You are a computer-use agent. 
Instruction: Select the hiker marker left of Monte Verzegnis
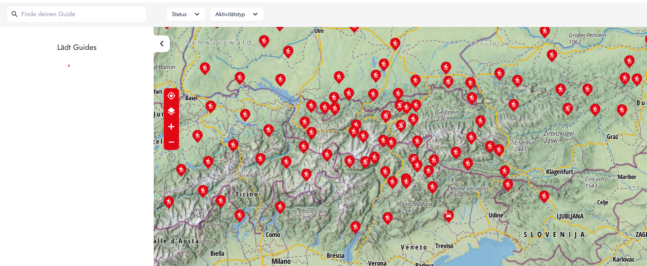pyautogui.click(x=432, y=187)
